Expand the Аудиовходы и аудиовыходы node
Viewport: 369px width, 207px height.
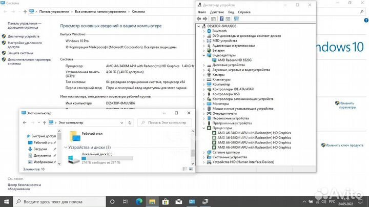click(x=204, y=46)
